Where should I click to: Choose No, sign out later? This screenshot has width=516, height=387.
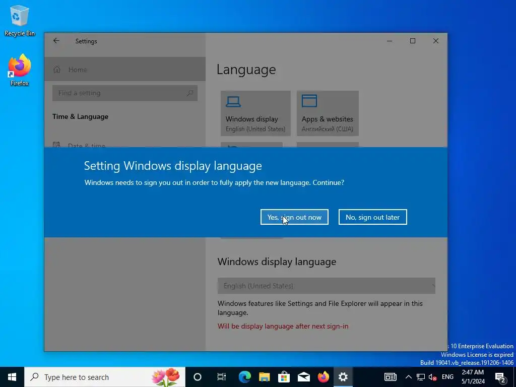click(x=372, y=217)
